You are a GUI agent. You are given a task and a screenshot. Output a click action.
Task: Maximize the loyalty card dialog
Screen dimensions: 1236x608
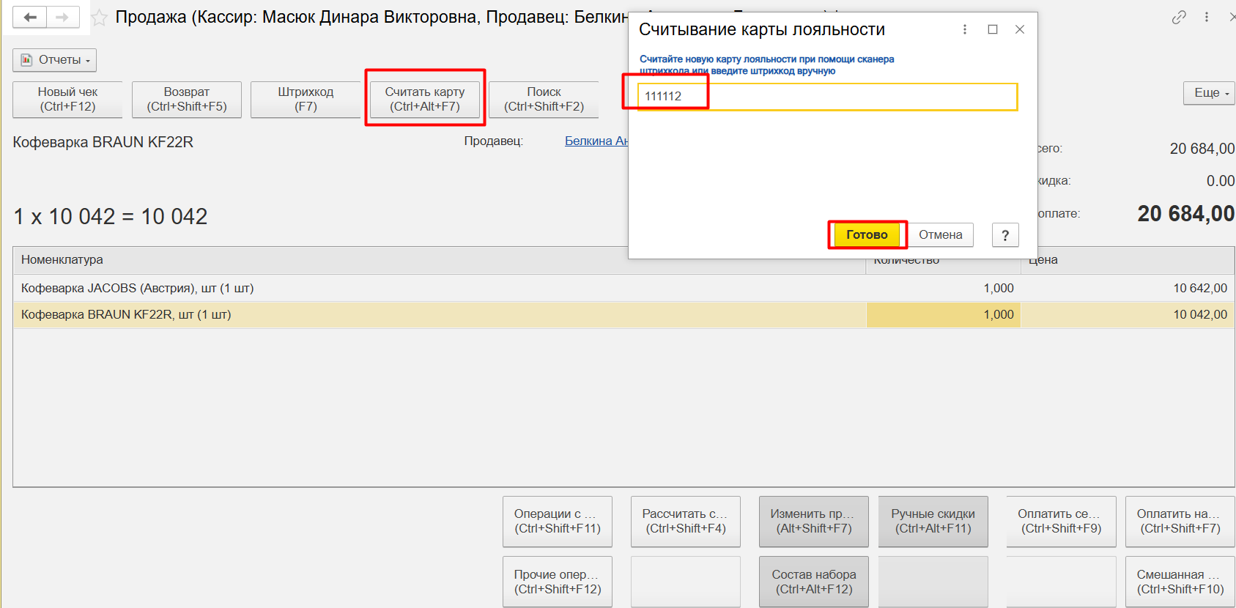[x=993, y=29]
